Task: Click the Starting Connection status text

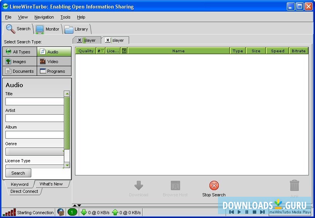Action: [x=35, y=213]
